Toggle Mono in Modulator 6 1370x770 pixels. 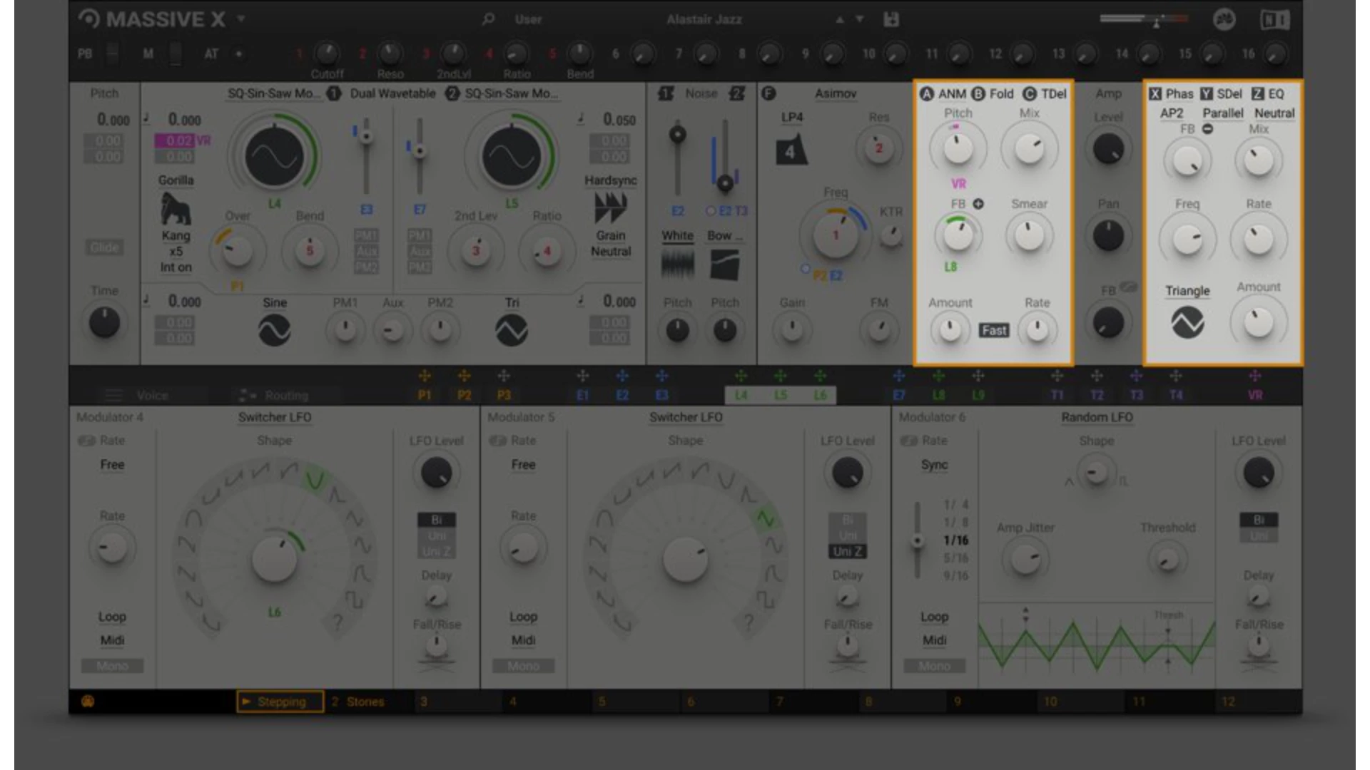[934, 666]
